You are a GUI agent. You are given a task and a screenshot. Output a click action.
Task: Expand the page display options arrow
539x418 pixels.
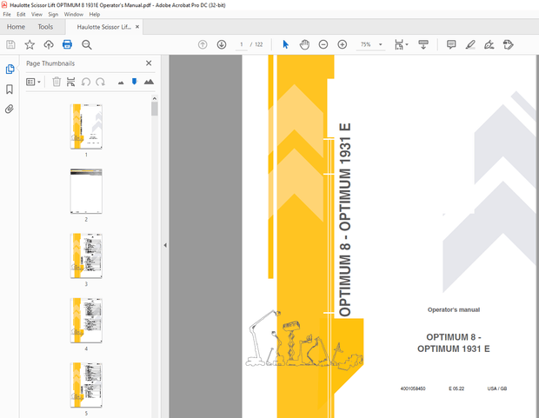[407, 44]
